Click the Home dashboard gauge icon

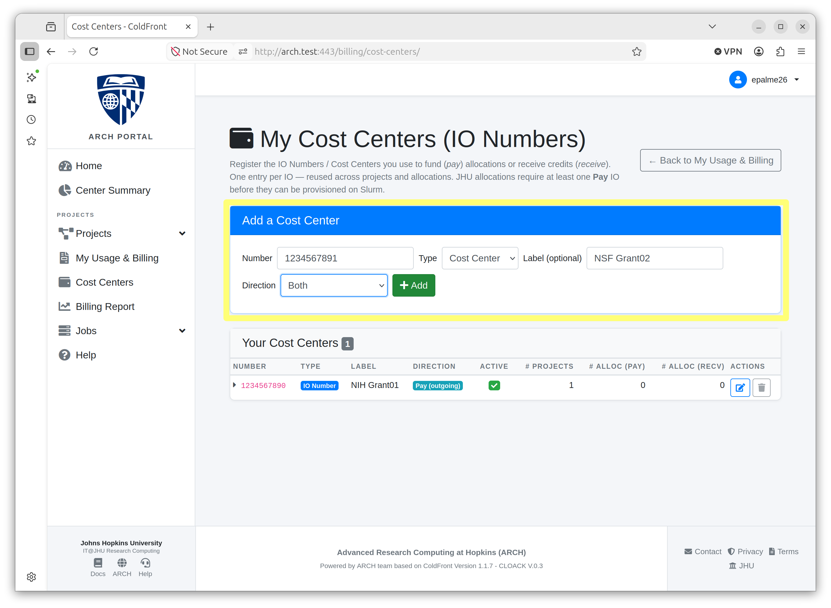(65, 166)
